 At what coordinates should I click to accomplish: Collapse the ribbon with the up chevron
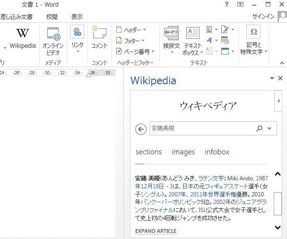coord(282,63)
